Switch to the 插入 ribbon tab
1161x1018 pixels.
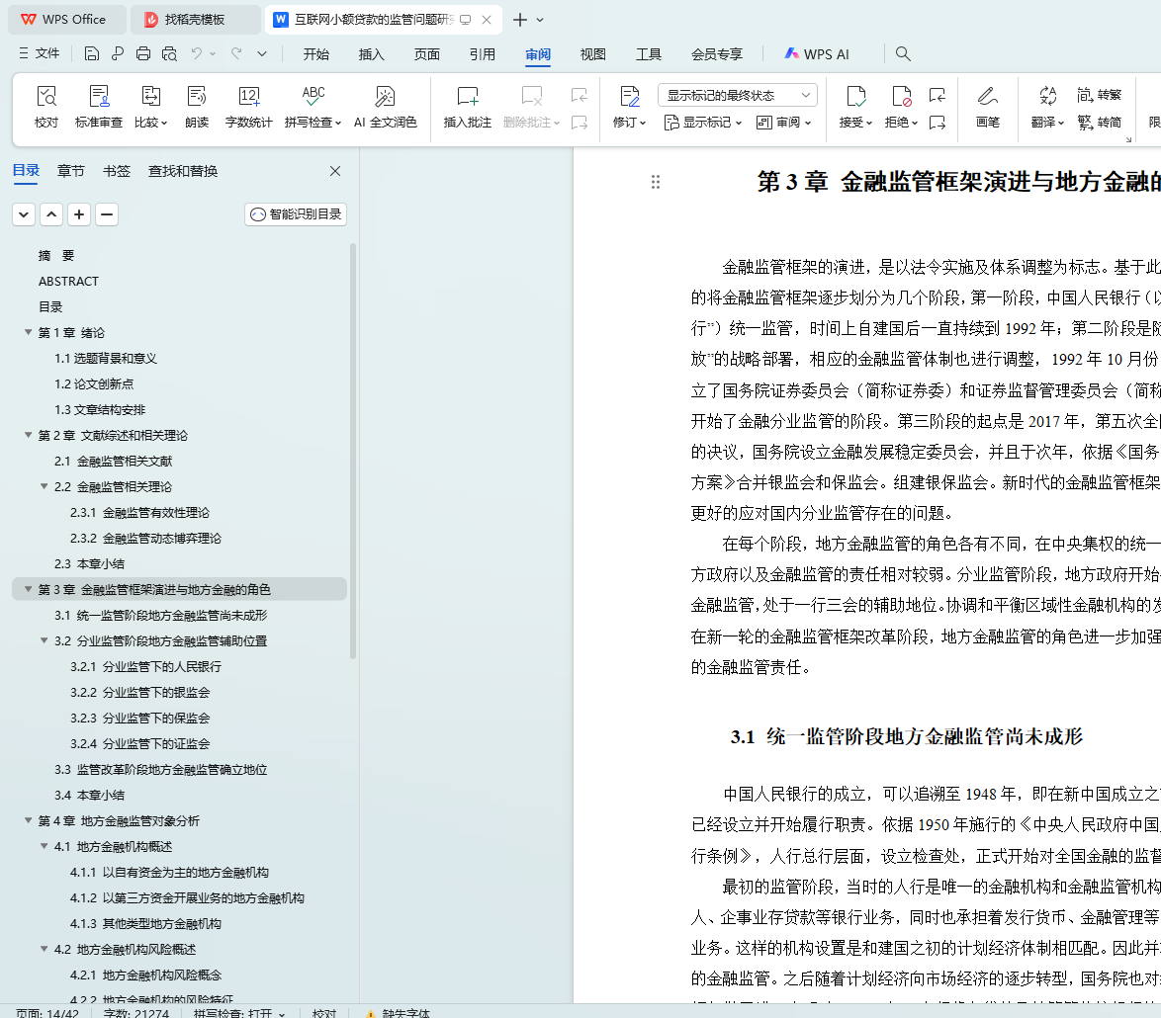click(x=372, y=54)
